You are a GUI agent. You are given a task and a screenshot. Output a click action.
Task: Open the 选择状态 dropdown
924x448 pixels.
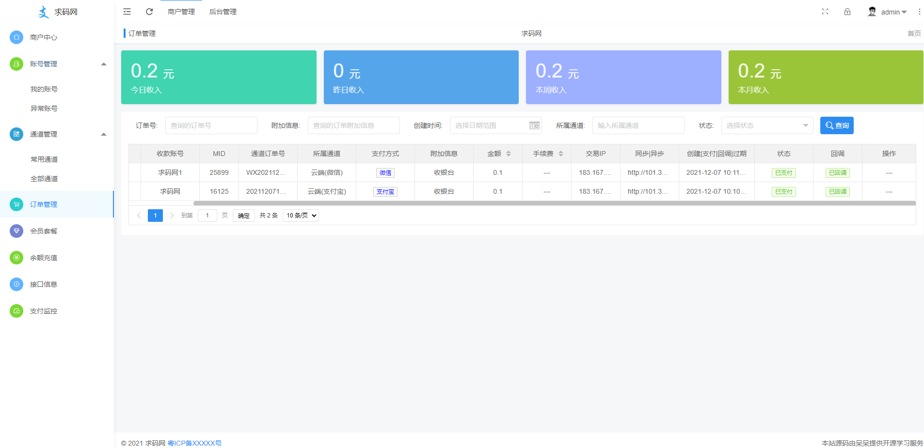(x=767, y=125)
